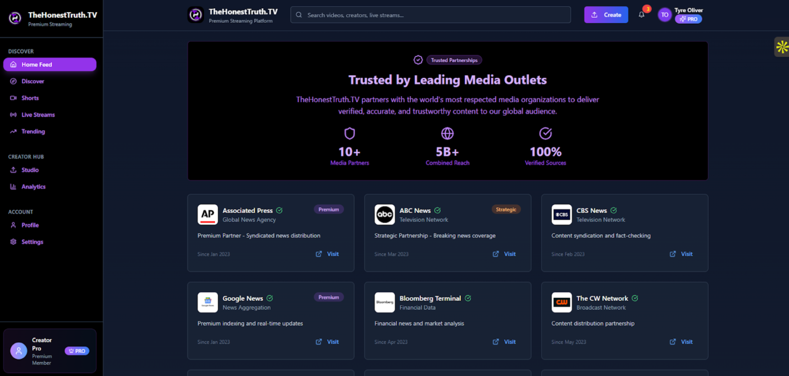
Task: Click the PRO badge in Creator Pro card
Action: (77, 351)
